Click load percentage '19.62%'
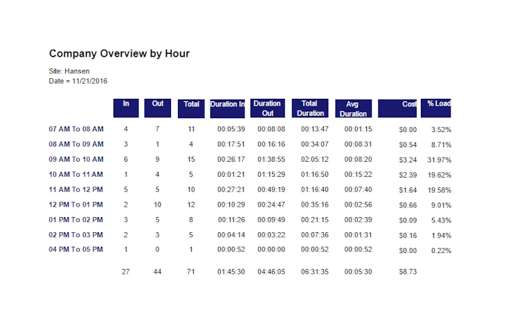Image resolution: width=508 pixels, height=311 pixels. click(439, 176)
